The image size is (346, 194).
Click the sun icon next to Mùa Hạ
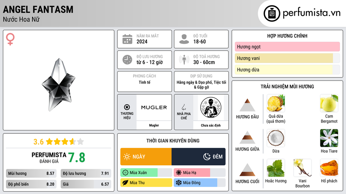click(x=178, y=173)
